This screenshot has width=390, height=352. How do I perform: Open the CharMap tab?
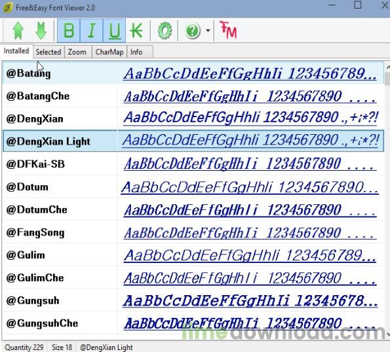pyautogui.click(x=109, y=52)
